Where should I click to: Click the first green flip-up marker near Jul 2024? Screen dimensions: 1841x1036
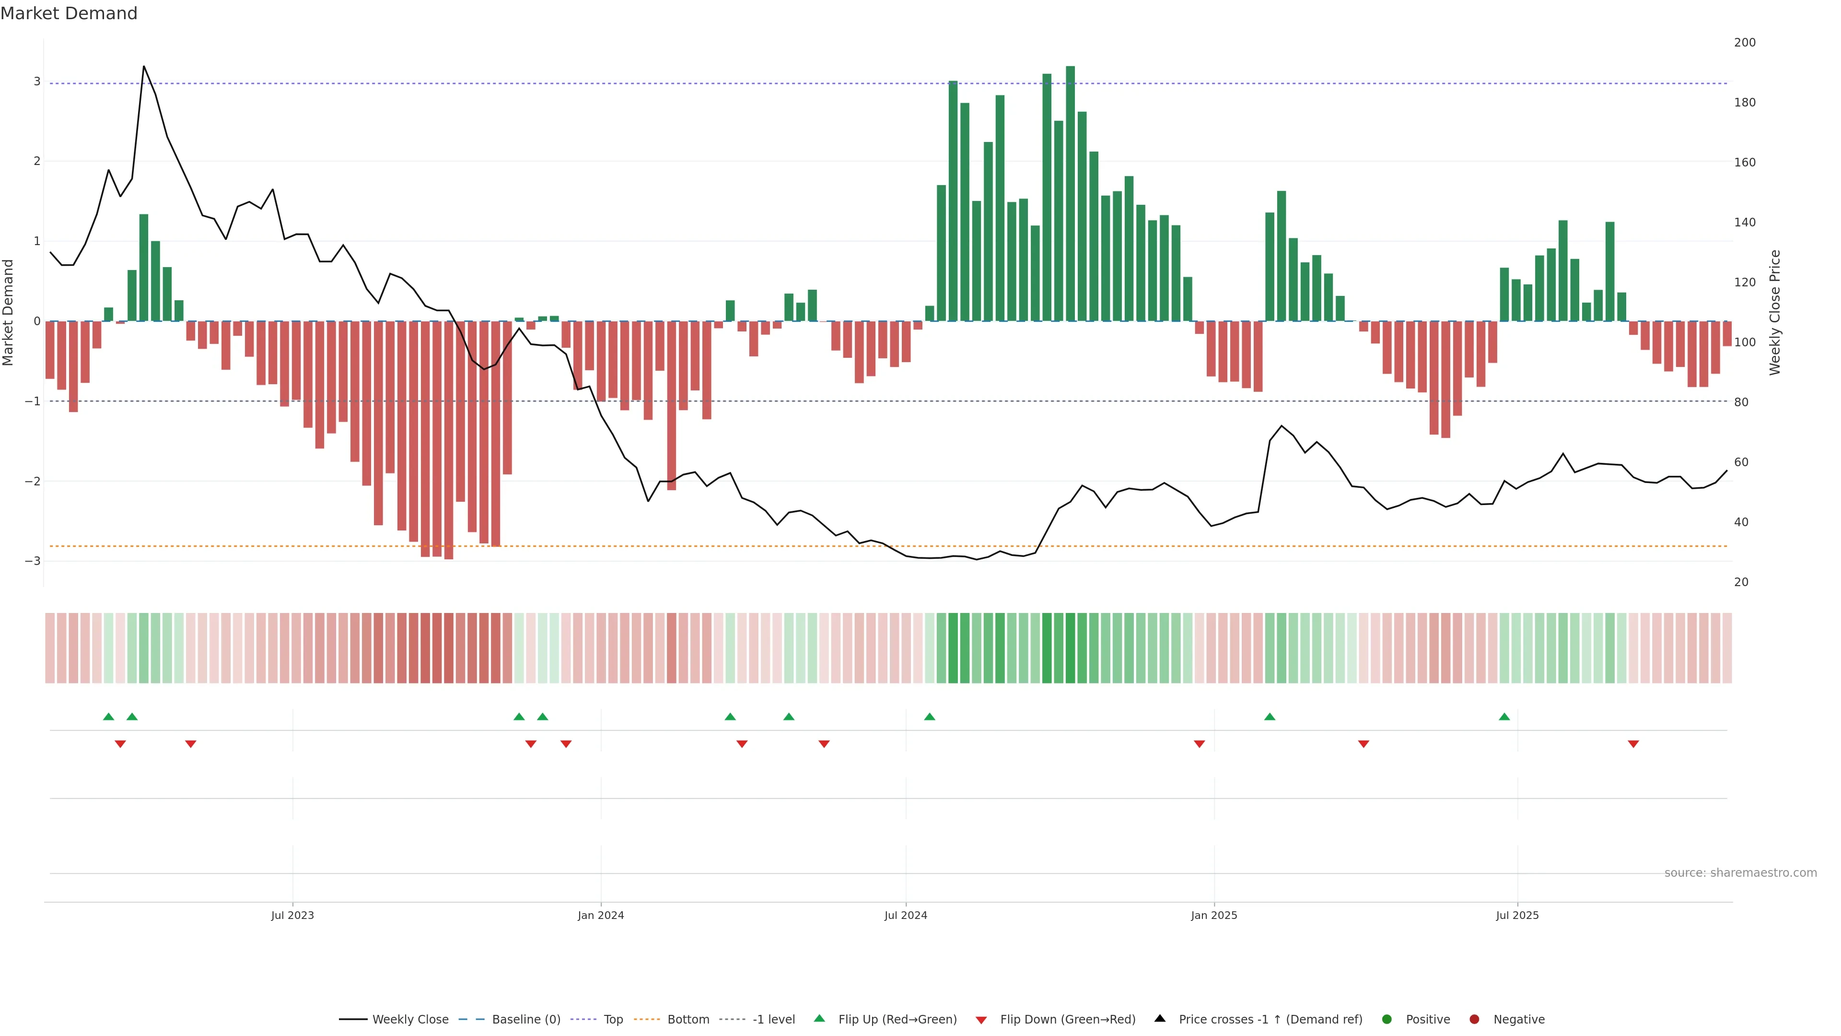(x=929, y=717)
